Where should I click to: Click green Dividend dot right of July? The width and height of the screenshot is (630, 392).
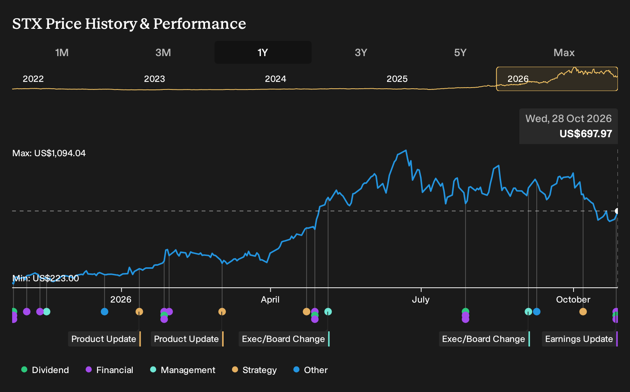(x=465, y=311)
